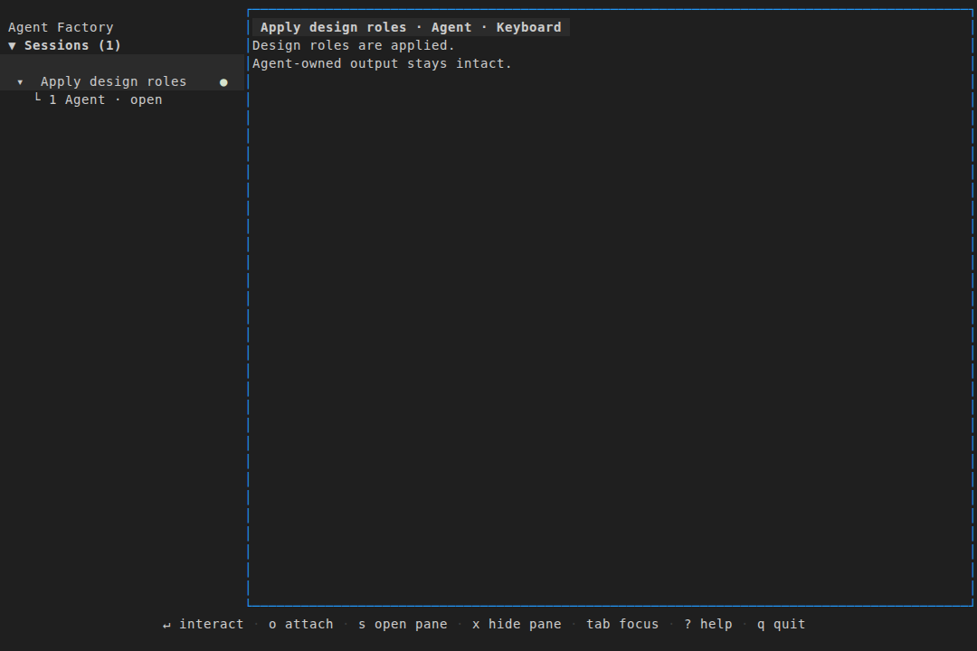Click the q quit hint
977x651 pixels.
(782, 624)
